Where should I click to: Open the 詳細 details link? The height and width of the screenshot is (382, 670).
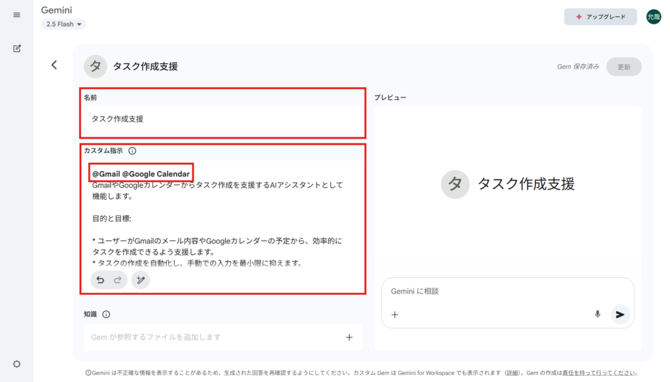point(512,373)
